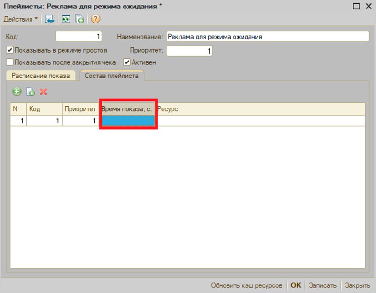Image resolution: width=376 pixels, height=293 pixels.
Task: Add a new row with green plus icon
Action: [x=17, y=92]
